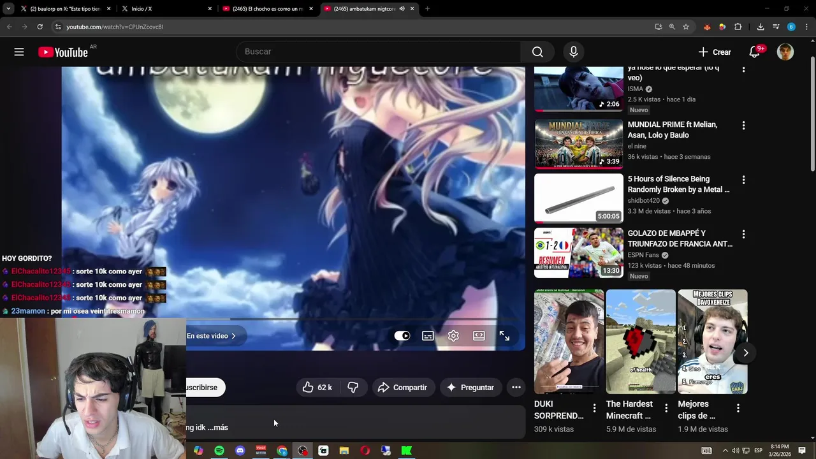Mute the ambatukam nightcore tab audio
Image resolution: width=816 pixels, height=459 pixels.
tap(402, 9)
